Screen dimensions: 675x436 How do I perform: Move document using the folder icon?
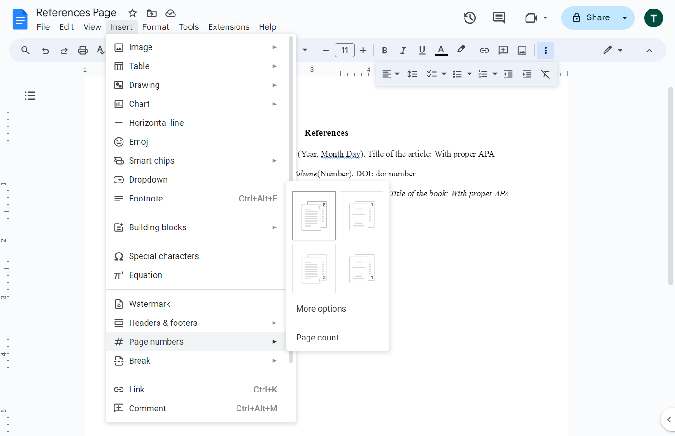[x=151, y=13]
